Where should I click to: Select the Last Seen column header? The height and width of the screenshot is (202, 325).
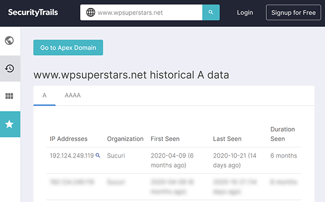[x=227, y=139]
